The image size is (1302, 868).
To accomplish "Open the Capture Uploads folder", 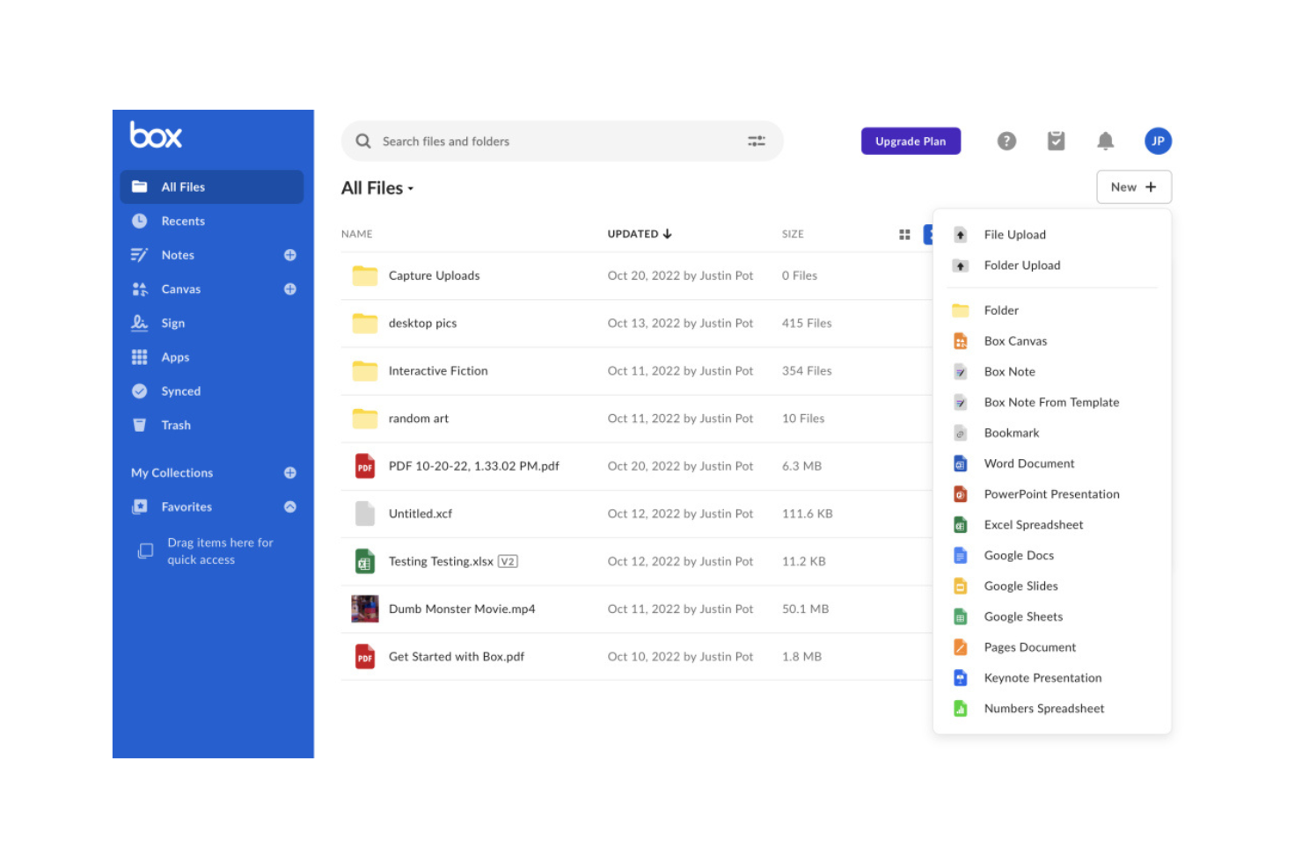I will [434, 276].
